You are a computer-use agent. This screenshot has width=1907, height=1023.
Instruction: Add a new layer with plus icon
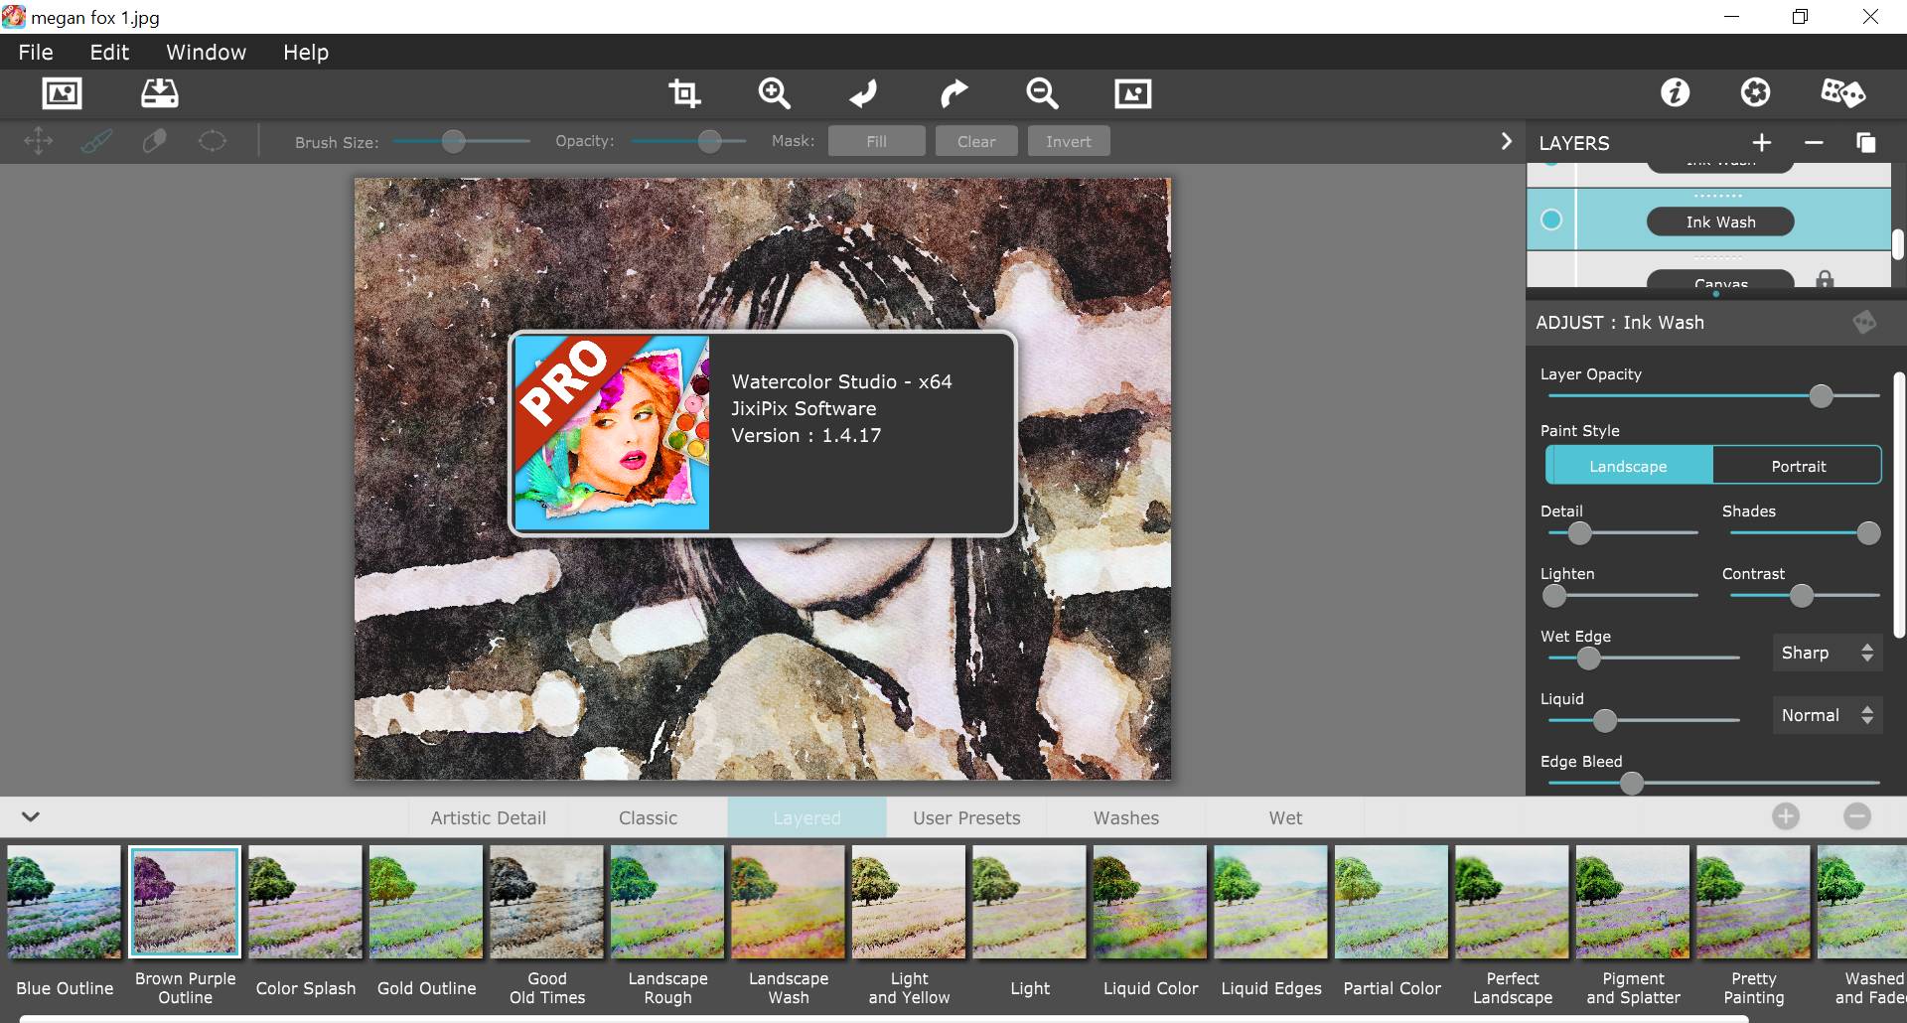(1762, 143)
